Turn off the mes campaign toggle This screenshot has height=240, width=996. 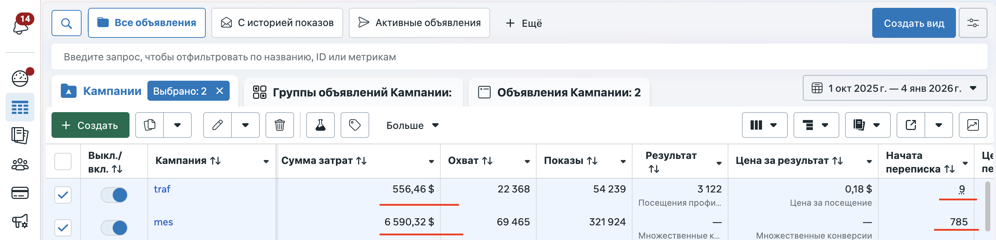point(115,227)
